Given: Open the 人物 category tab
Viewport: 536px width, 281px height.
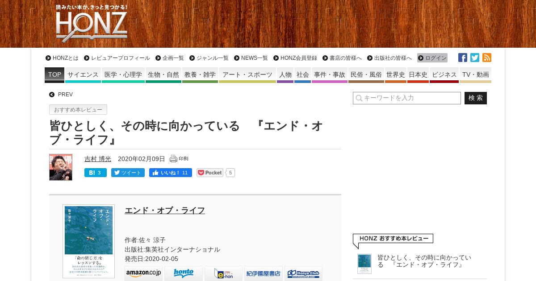Looking at the screenshot, I should point(285,75).
